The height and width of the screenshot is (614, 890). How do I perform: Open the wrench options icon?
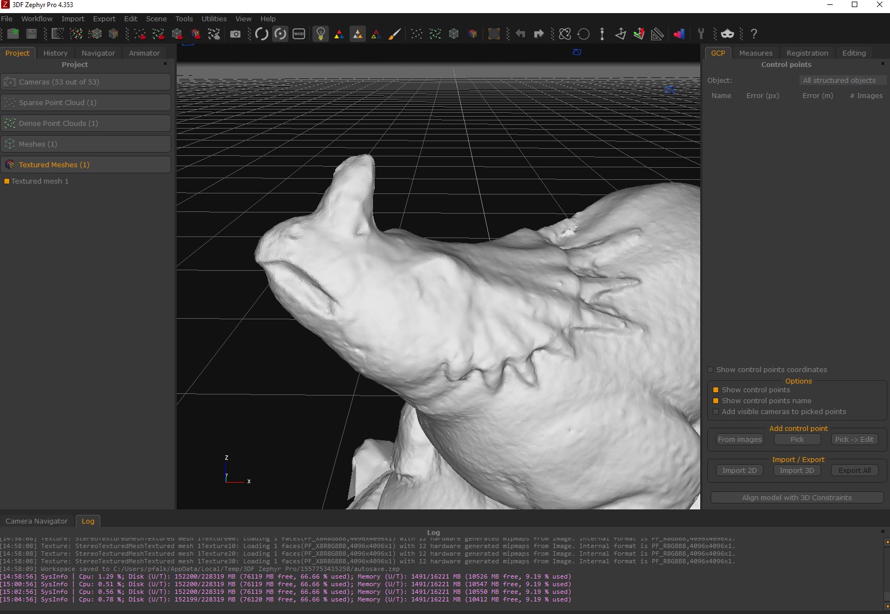[701, 34]
